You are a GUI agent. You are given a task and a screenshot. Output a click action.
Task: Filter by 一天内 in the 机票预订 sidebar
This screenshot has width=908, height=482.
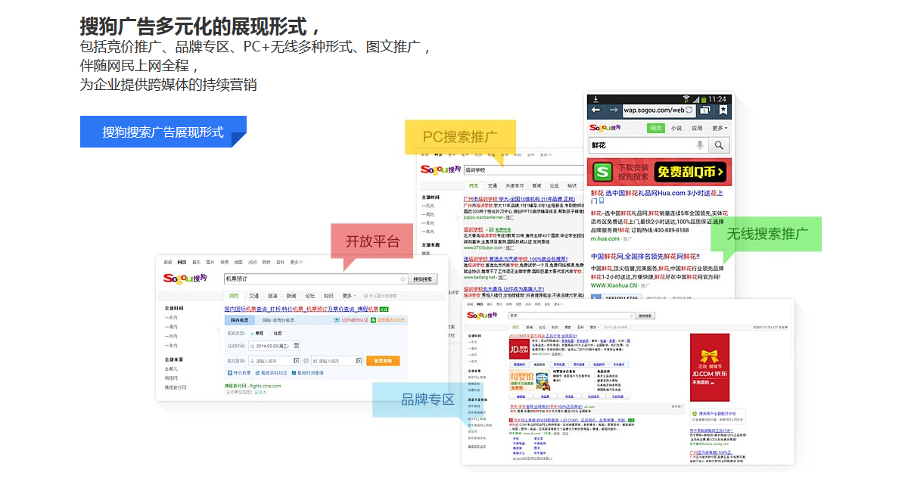coord(172,318)
